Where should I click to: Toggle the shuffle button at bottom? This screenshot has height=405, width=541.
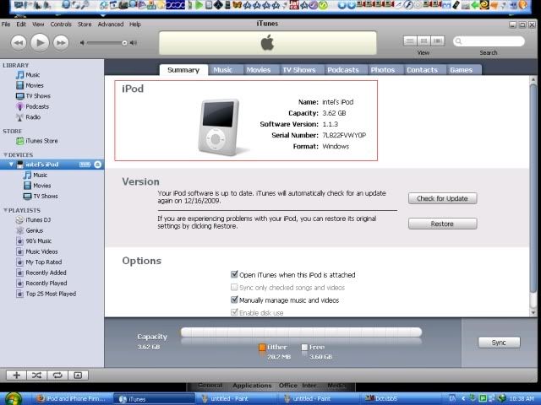coord(37,375)
